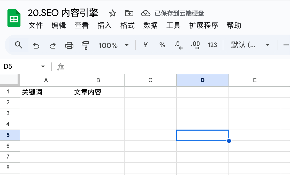Open the 123 more formats menu
This screenshot has height=175, width=290.
coord(212,45)
